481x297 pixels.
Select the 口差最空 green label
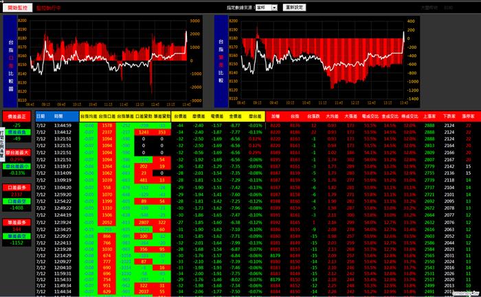tap(17, 201)
